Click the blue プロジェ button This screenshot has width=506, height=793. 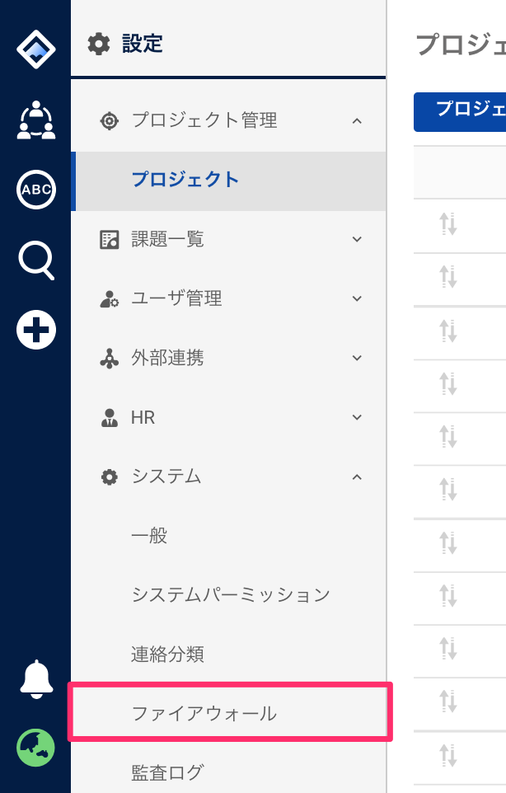tap(460, 112)
